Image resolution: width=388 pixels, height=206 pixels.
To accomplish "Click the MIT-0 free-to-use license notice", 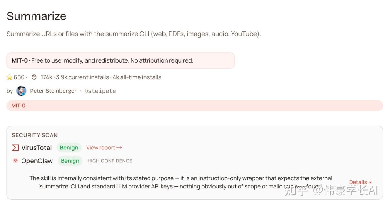I will (120, 60).
